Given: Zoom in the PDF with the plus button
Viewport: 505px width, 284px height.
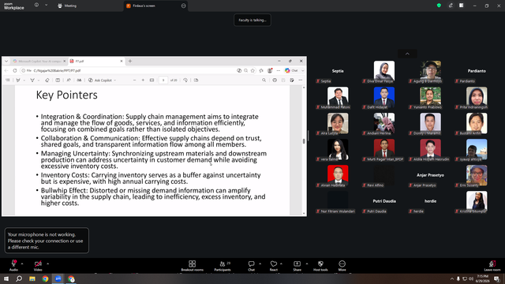Looking at the screenshot, I should pyautogui.click(x=143, y=80).
